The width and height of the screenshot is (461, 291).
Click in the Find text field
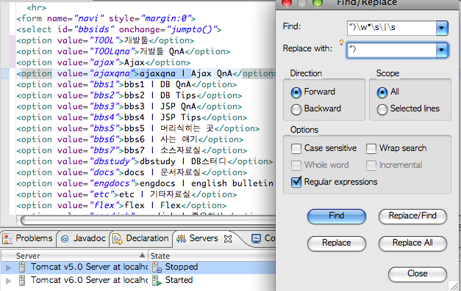click(392, 28)
